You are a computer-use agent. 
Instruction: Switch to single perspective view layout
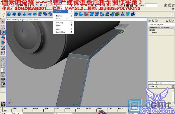[x=3, y=59]
